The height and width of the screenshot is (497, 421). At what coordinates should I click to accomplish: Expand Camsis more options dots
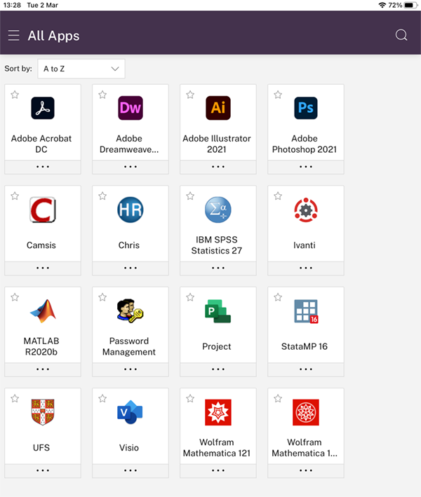click(43, 268)
